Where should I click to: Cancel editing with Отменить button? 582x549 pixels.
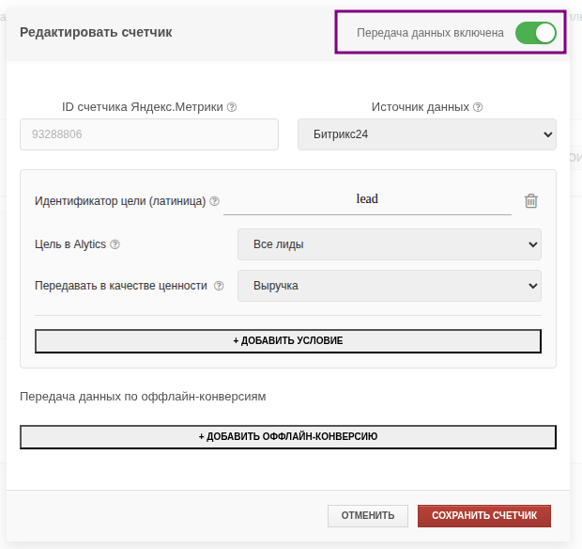pos(367,516)
